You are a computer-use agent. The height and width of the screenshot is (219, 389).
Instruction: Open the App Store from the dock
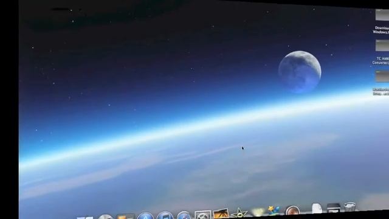tap(145, 215)
